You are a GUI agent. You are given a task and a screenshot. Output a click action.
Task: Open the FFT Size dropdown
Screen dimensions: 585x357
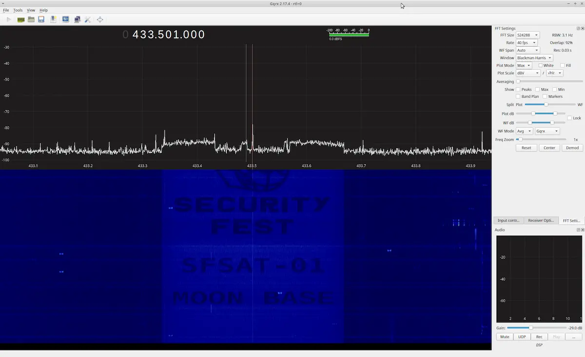tap(527, 35)
